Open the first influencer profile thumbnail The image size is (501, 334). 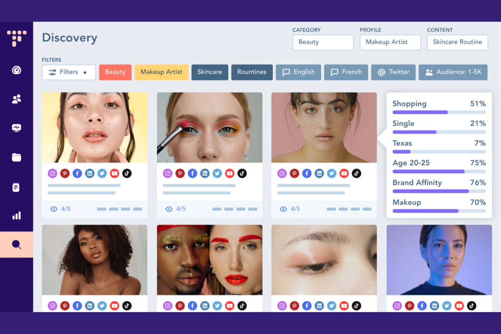tap(94, 127)
